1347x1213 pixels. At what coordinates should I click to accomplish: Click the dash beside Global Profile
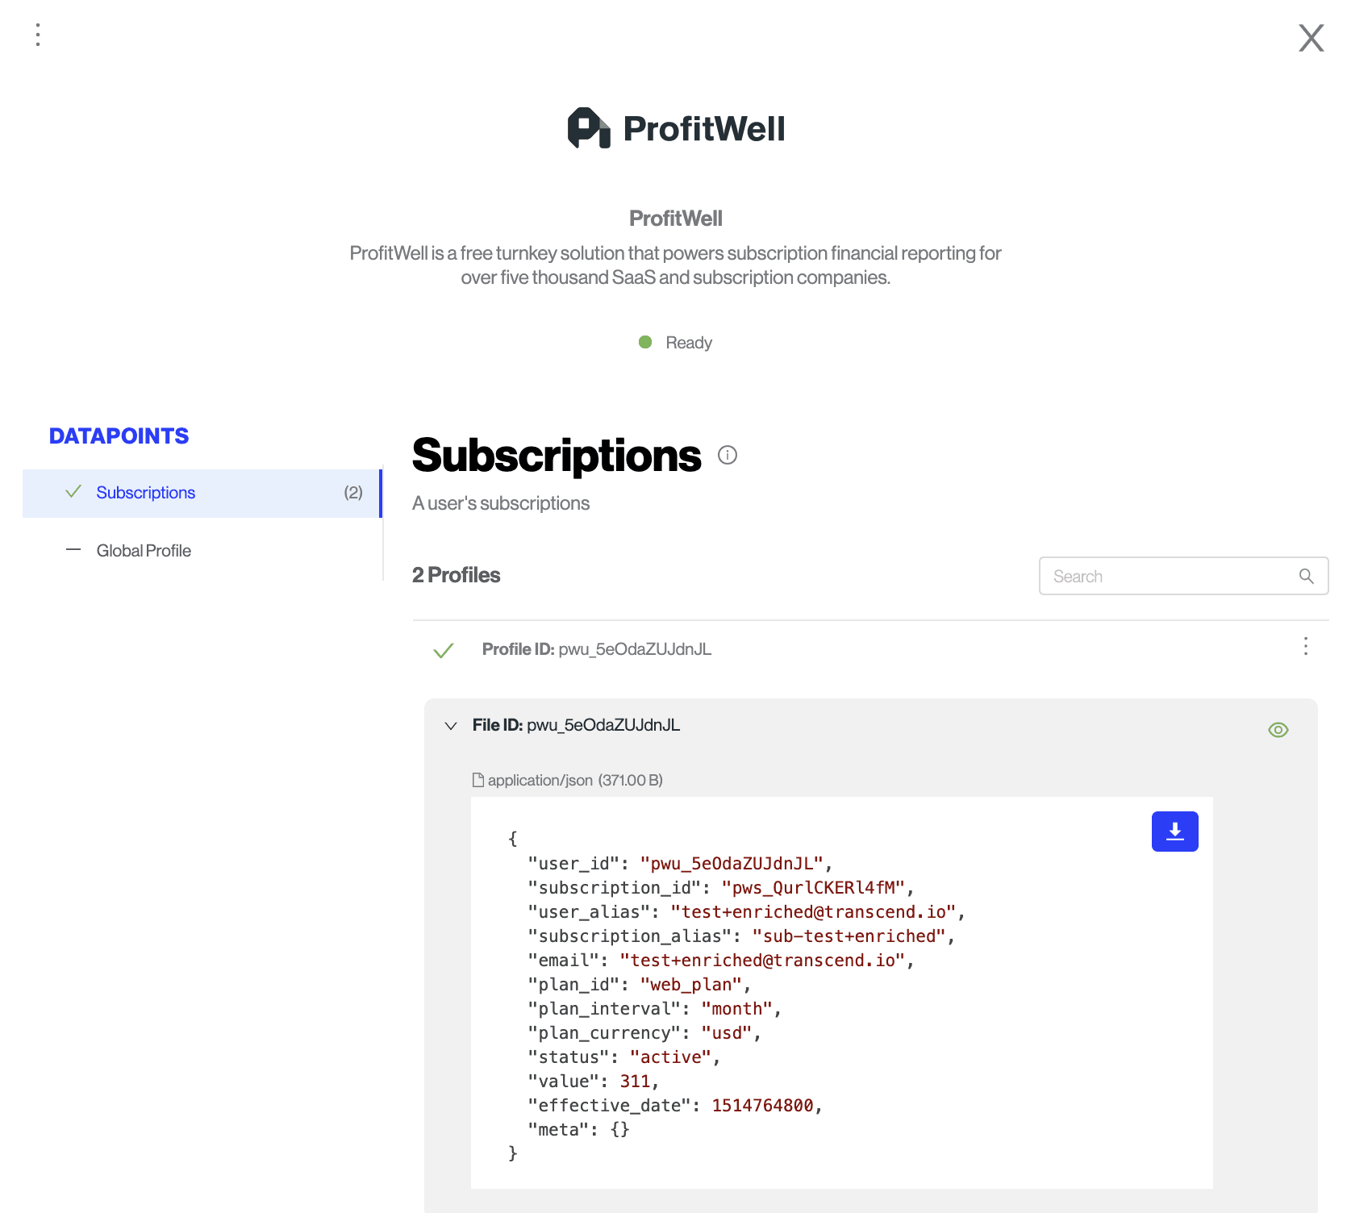click(x=73, y=550)
